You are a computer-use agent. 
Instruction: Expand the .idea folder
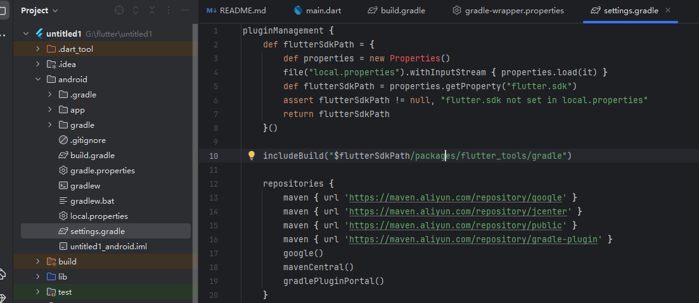point(38,64)
